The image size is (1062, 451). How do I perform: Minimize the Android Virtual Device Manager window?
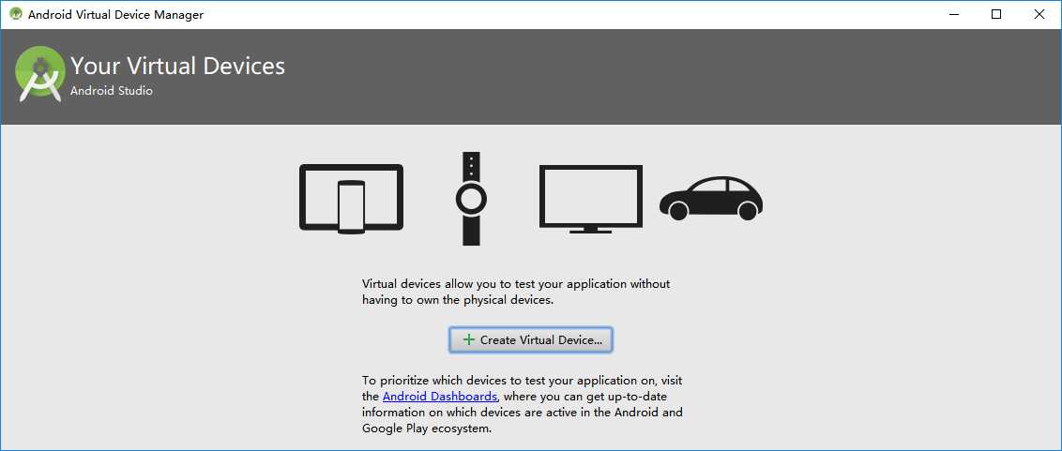click(x=953, y=14)
